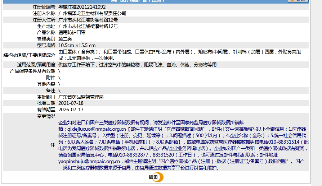The width and height of the screenshot is (322, 186).
Task: Click the 产品储存条件及有效期 label
Action: point(33,71)
